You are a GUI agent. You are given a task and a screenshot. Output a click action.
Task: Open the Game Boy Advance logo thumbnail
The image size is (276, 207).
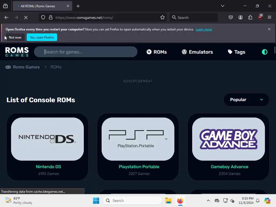(229, 139)
